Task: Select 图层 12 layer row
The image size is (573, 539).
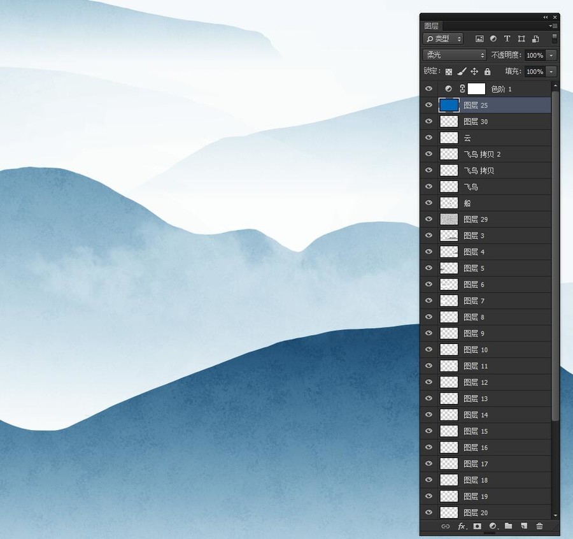Action: click(x=486, y=382)
